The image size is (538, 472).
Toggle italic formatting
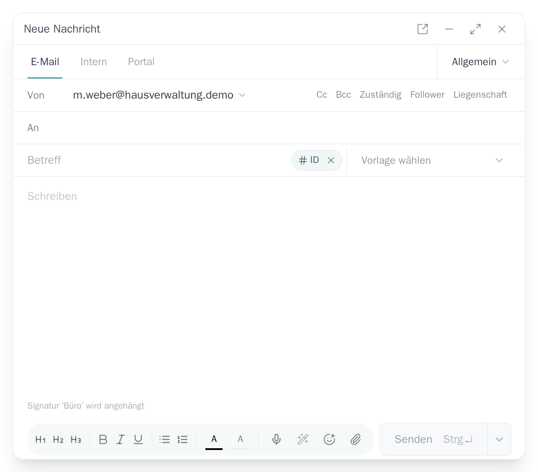(x=121, y=439)
